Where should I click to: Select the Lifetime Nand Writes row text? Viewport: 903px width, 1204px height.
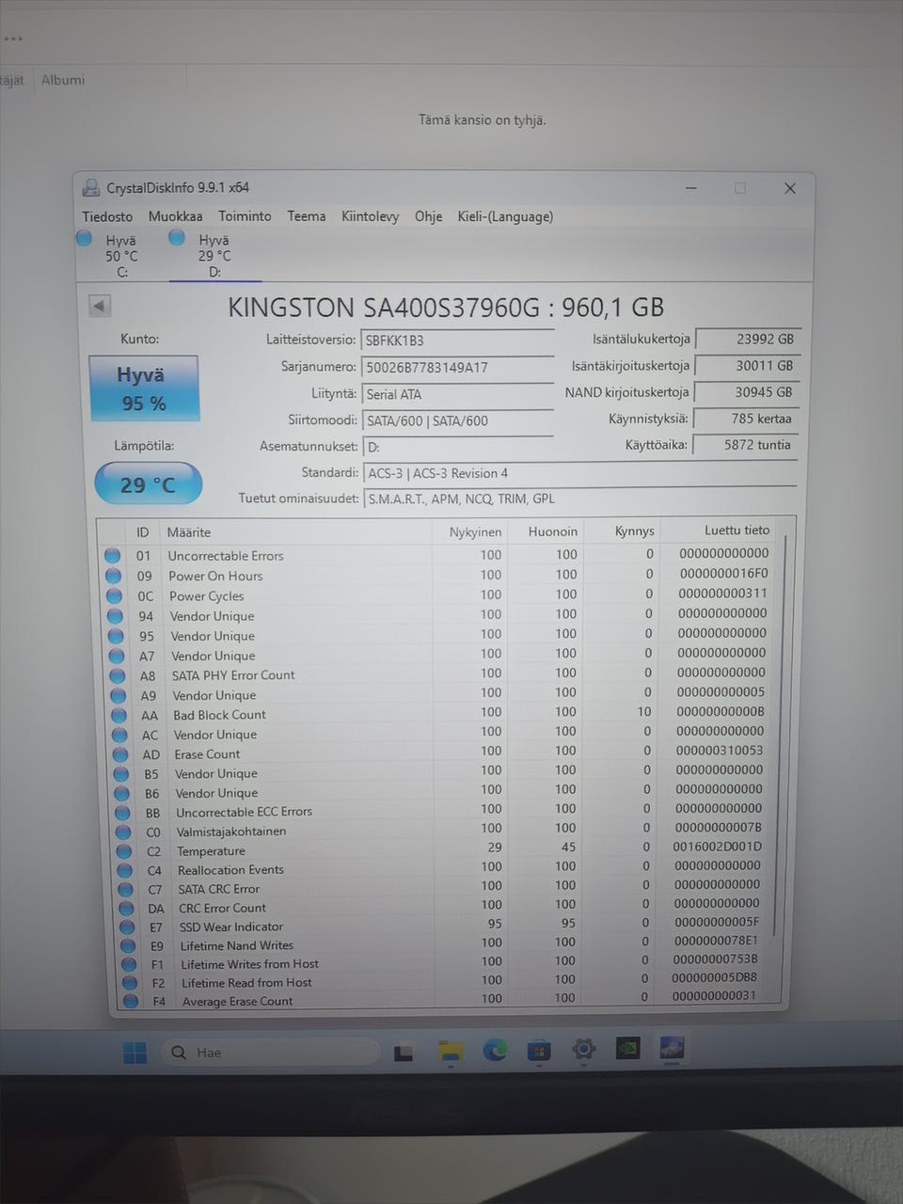[237, 945]
